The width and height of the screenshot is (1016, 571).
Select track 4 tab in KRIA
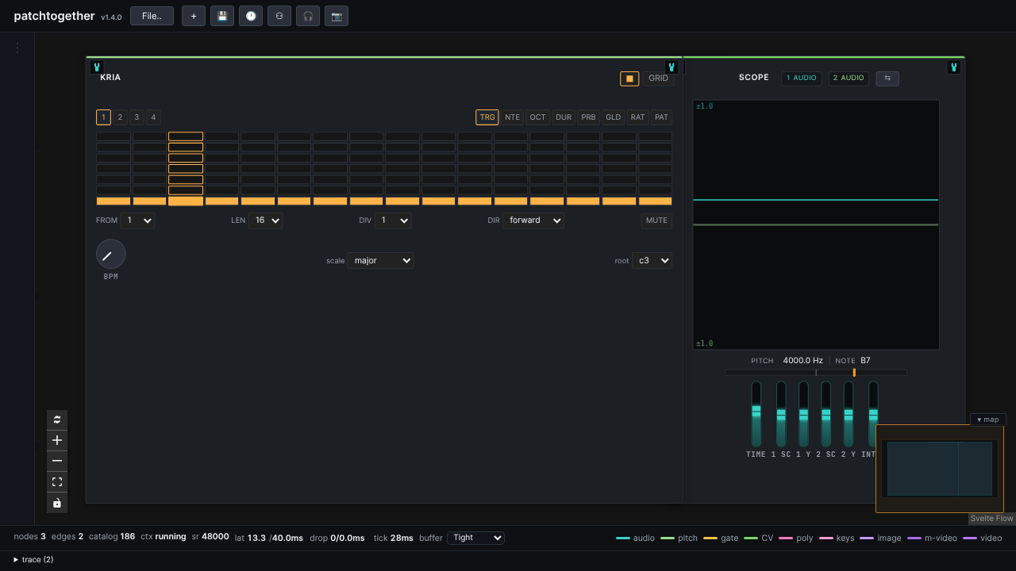tap(153, 117)
